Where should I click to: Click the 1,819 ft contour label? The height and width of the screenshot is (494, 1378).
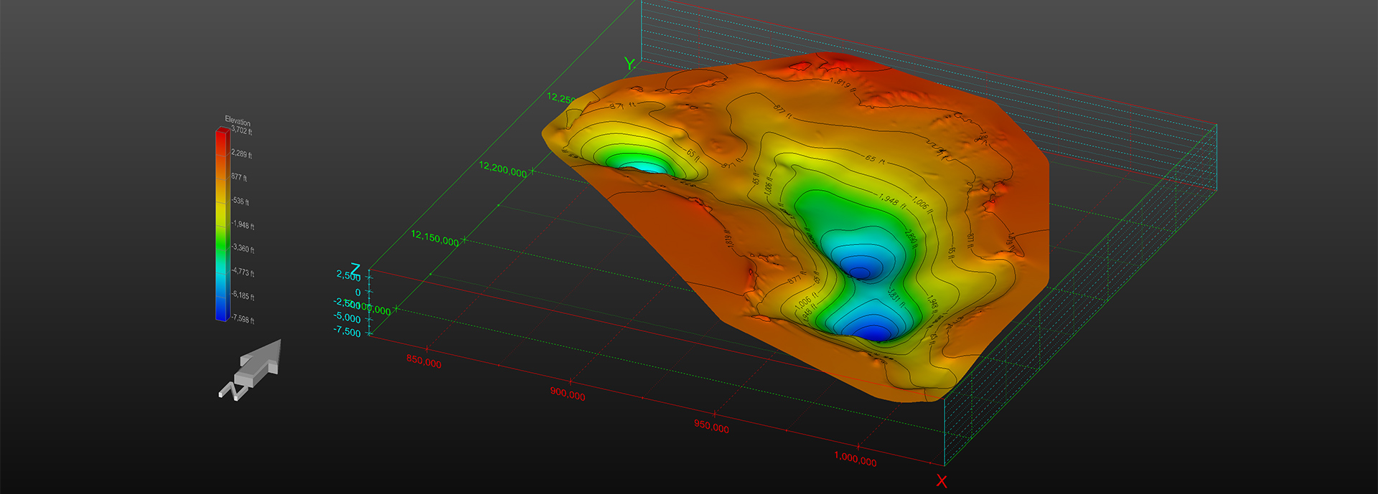[840, 83]
